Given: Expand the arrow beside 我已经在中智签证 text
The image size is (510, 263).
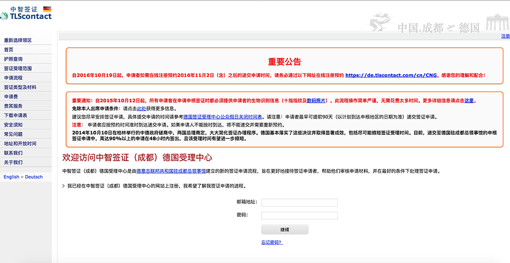Looking at the screenshot, I should tap(63, 186).
